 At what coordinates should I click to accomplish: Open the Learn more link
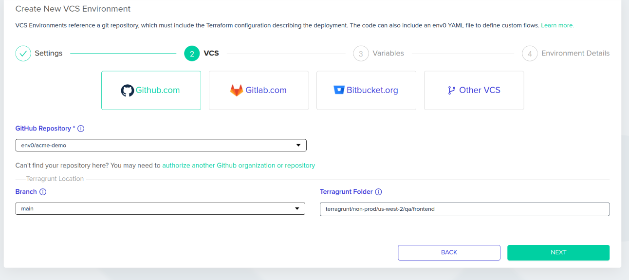coord(557,25)
